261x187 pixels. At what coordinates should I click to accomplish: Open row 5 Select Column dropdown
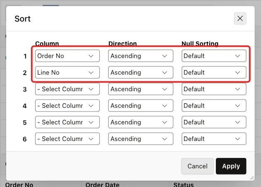(68, 122)
